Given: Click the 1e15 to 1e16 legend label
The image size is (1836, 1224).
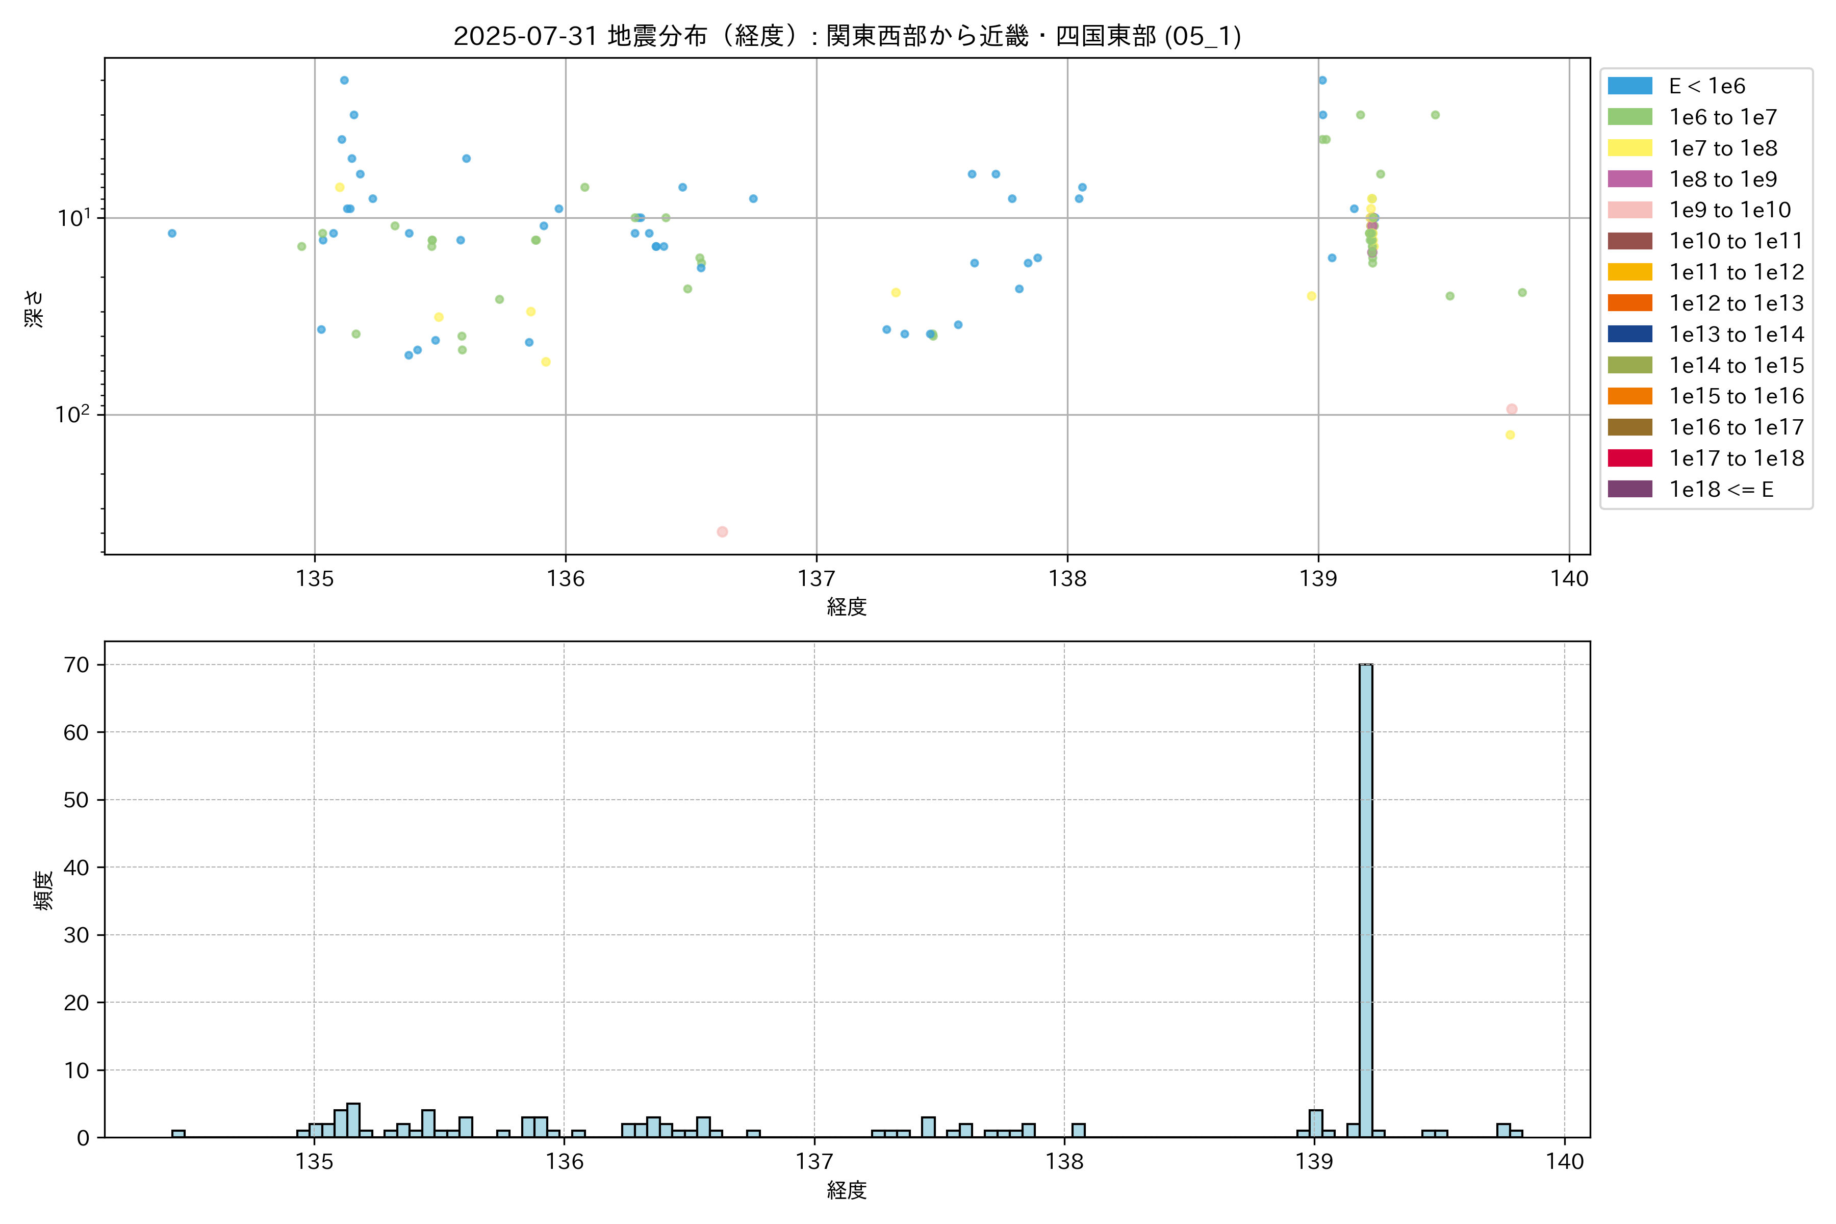Looking at the screenshot, I should point(1736,397).
